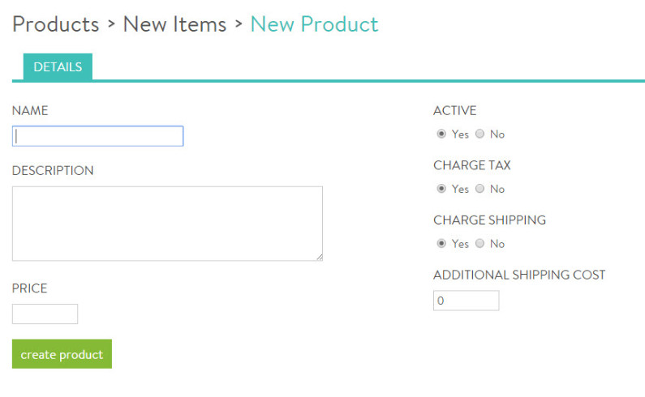This screenshot has height=397, width=645.
Task: Focus the Price input box
Action: [x=45, y=314]
